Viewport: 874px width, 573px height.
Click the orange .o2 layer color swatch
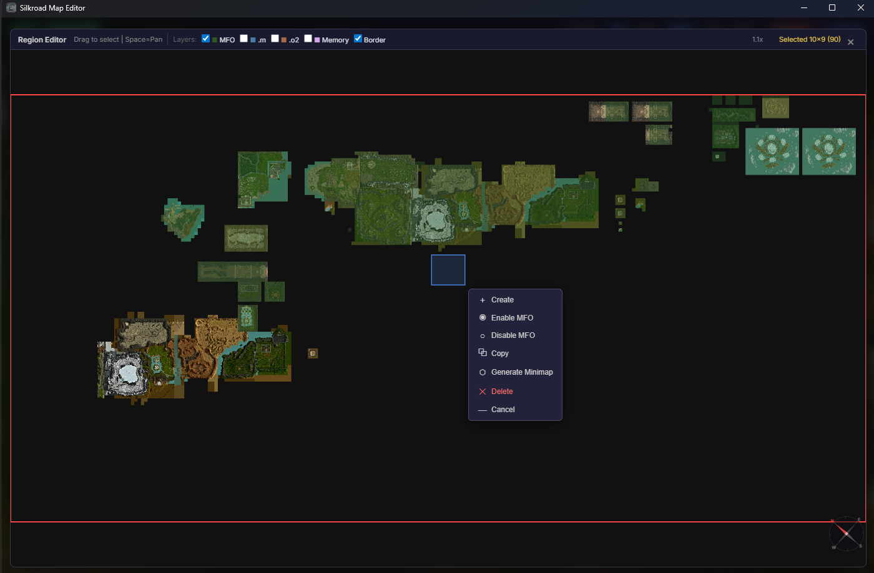tap(284, 40)
